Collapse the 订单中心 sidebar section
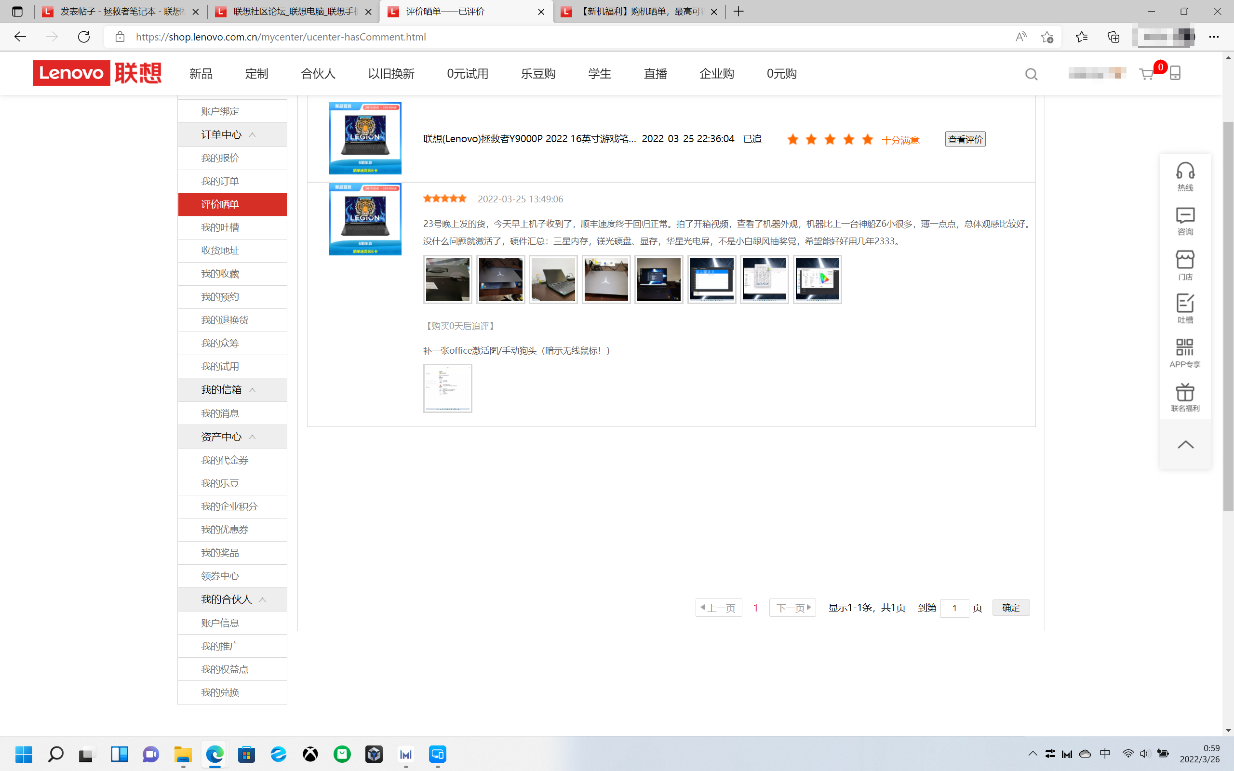The width and height of the screenshot is (1234, 771). (253, 134)
